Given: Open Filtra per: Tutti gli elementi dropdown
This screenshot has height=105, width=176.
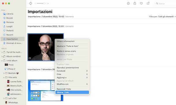Looking at the screenshot, I should [x=162, y=16].
